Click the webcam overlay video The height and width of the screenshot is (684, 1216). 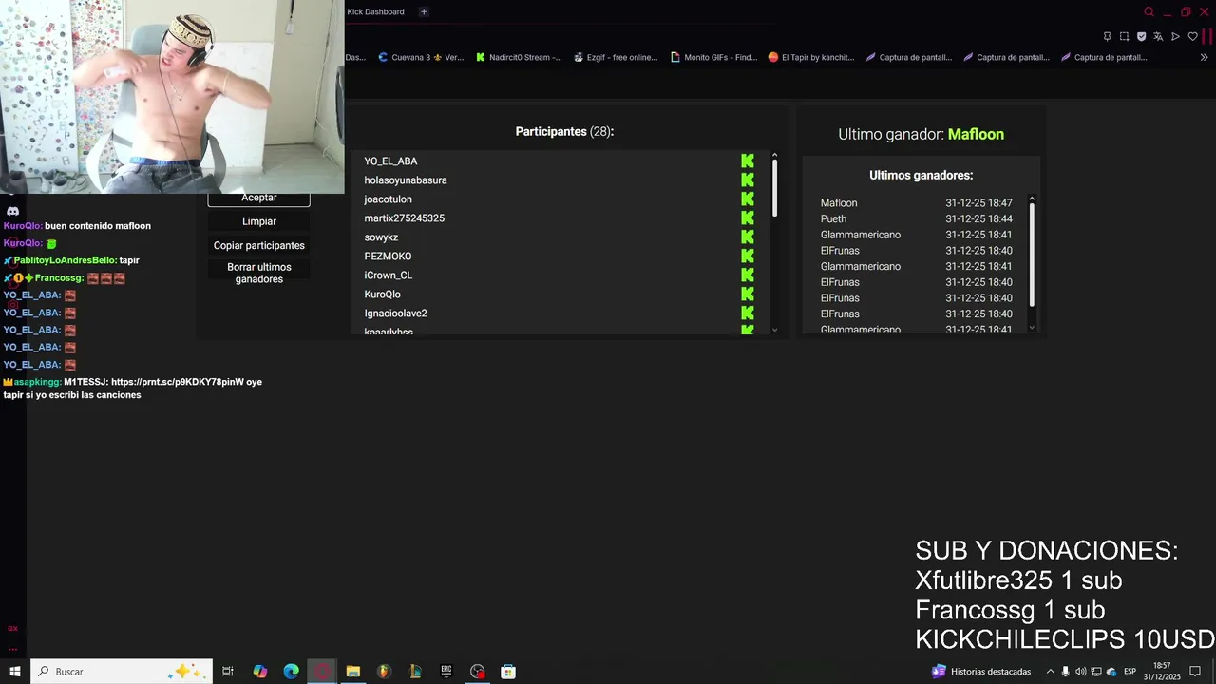172,97
